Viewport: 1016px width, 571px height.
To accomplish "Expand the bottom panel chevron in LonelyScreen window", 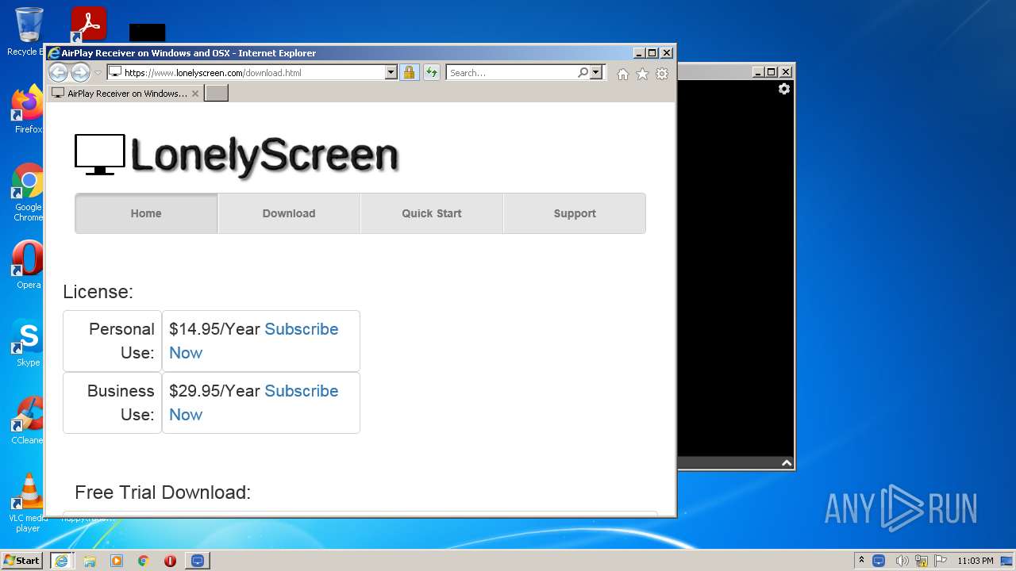I will tap(787, 463).
